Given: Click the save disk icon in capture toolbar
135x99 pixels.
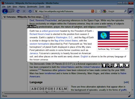Looking at the screenshot, I should tap(121, 65).
